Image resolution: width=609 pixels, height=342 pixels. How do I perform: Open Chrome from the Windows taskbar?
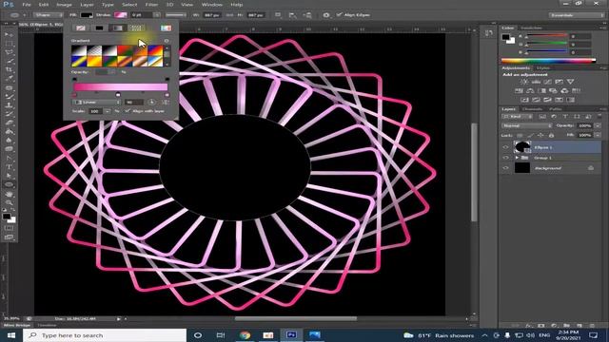click(x=245, y=335)
